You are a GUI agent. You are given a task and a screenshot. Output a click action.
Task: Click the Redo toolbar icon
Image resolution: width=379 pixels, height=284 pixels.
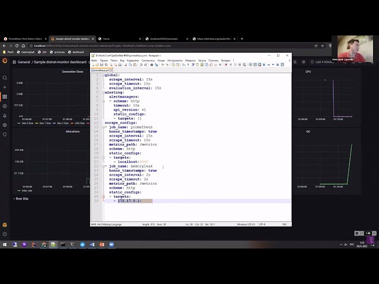146,64
